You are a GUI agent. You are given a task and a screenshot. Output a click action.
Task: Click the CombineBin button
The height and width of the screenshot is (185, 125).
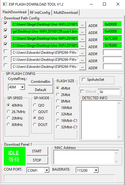click(40, 82)
